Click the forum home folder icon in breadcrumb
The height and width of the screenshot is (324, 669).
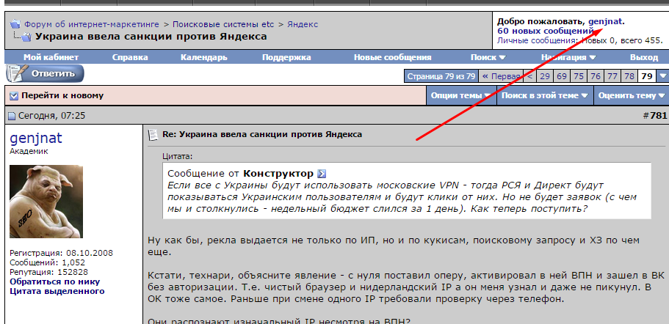pyautogui.click(x=15, y=24)
